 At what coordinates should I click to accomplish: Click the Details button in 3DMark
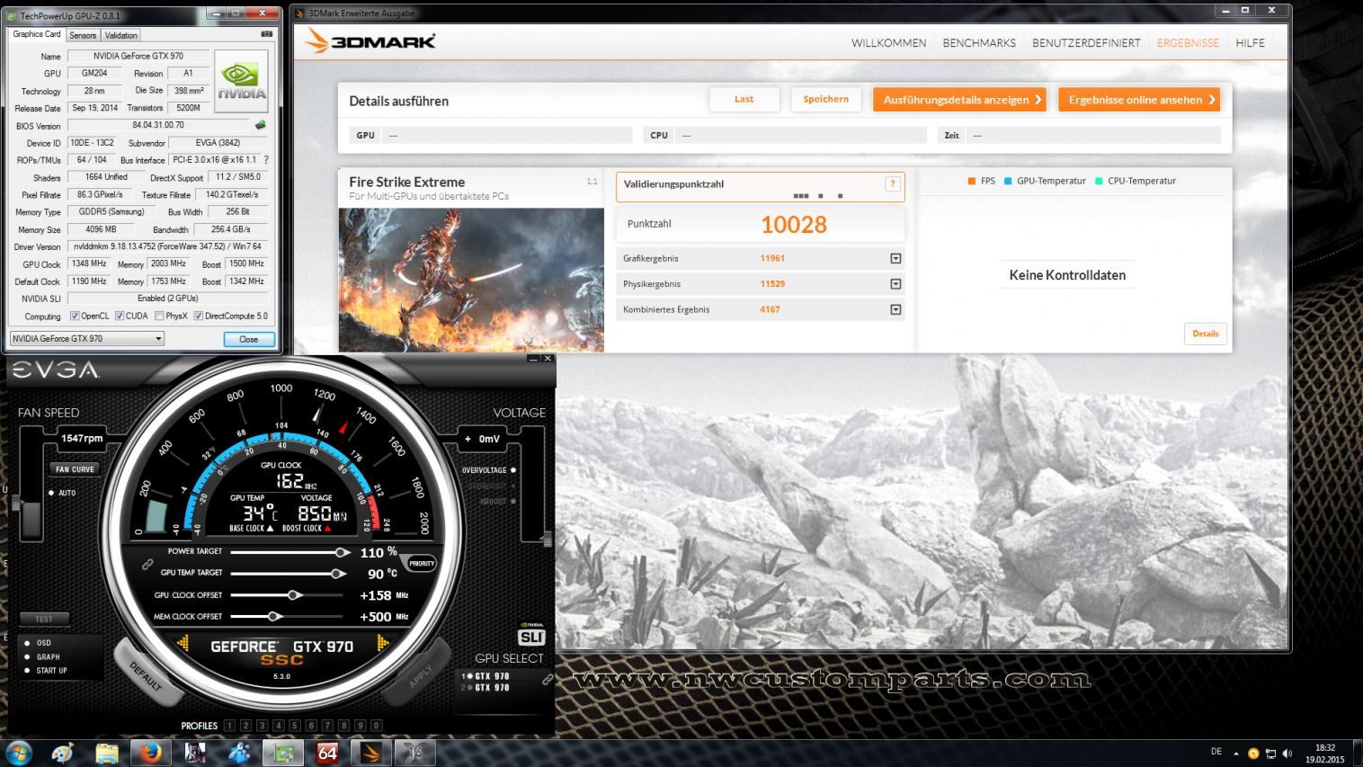tap(1206, 334)
